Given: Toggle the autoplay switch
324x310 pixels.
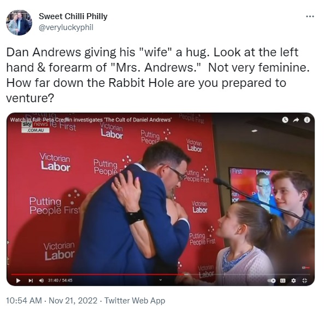Looking at the screenshot, I should (x=272, y=280).
